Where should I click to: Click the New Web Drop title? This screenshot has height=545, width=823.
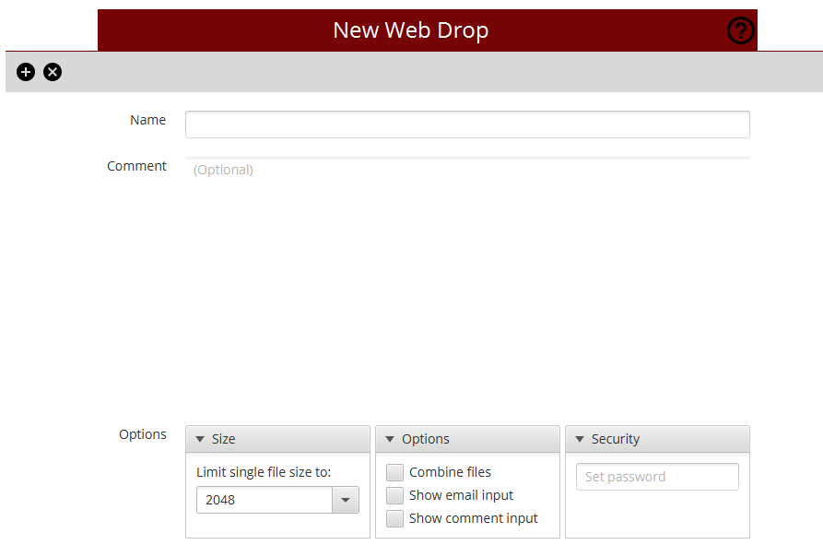pyautogui.click(x=411, y=30)
